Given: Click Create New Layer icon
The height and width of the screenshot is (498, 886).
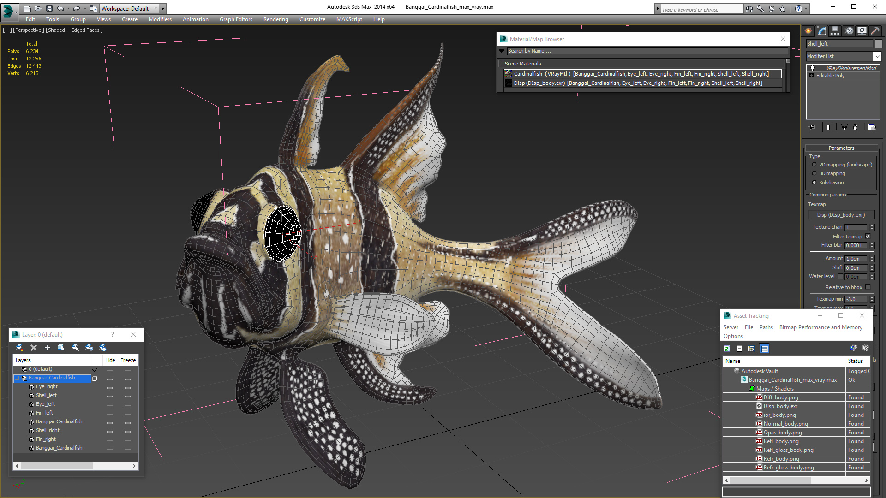Looking at the screenshot, I should 20,348.
